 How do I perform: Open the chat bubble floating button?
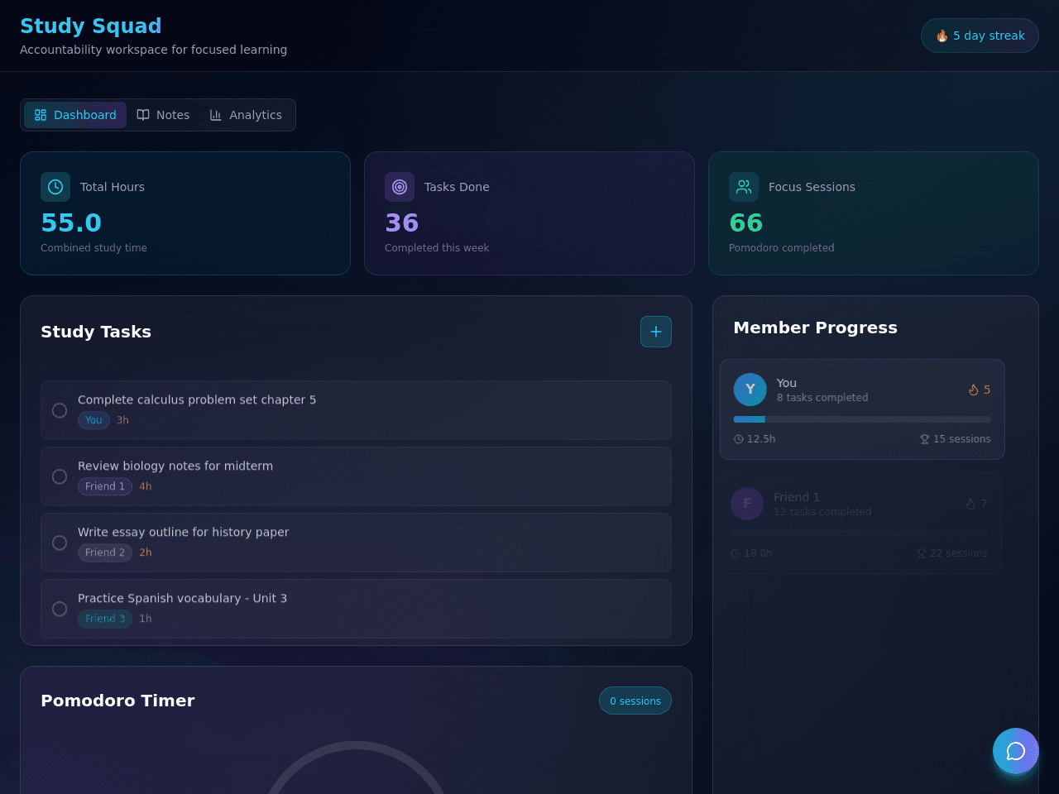[x=1016, y=751]
